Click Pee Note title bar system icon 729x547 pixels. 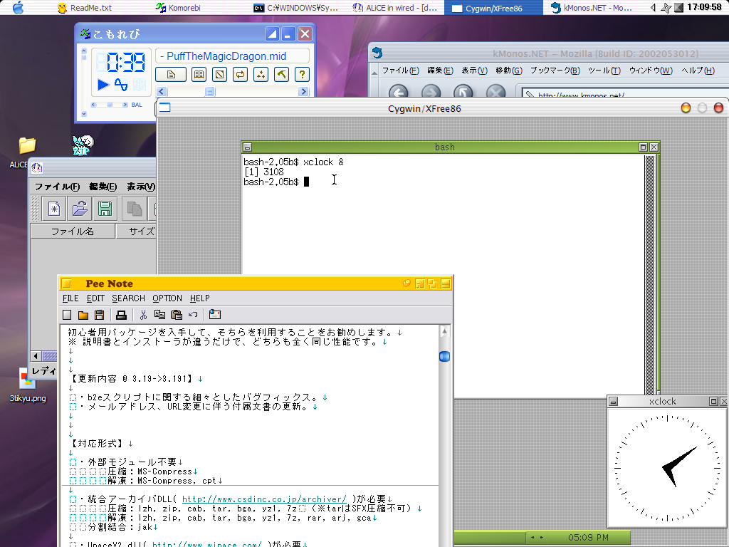coord(66,283)
